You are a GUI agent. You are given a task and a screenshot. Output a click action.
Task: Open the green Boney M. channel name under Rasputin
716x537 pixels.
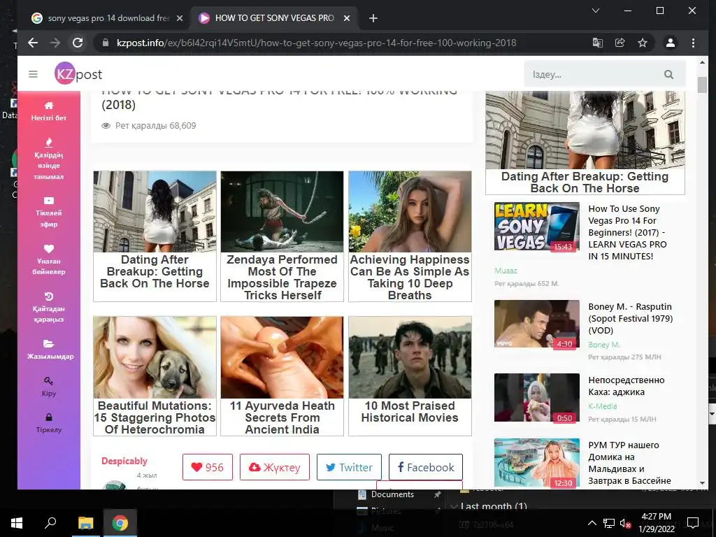point(603,345)
